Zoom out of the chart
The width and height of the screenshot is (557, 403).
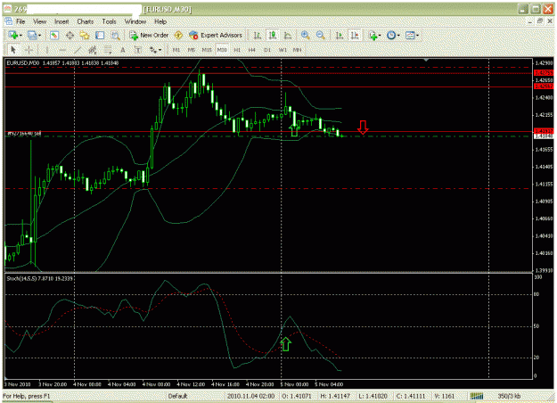click(320, 35)
